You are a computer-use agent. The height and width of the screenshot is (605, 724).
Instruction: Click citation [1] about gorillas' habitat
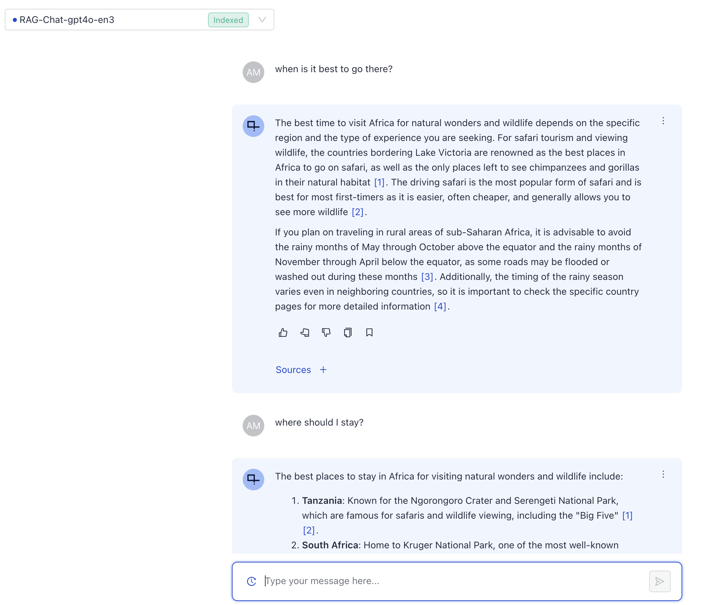(x=379, y=182)
